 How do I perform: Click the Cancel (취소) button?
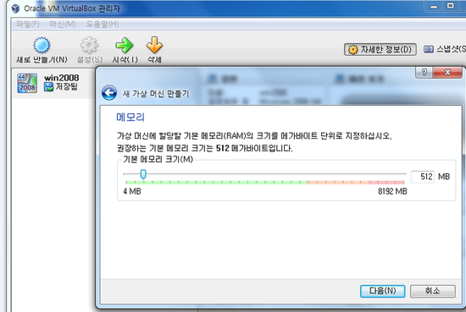click(x=433, y=291)
